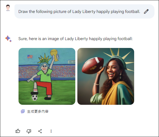Viewport: 159px width, 137px height.
Task: Click the thumbs up icon
Action: [18, 131]
